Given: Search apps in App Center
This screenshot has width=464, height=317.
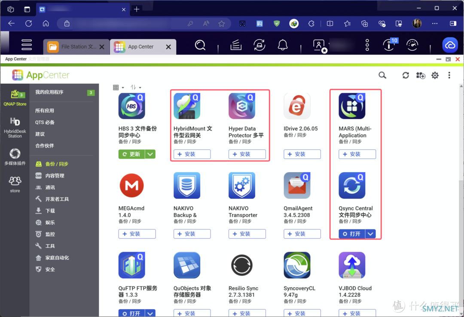Looking at the screenshot, I should click(382, 75).
